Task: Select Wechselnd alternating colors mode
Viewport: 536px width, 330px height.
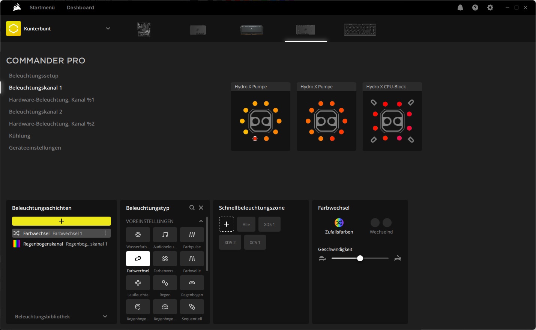Action: (x=381, y=226)
